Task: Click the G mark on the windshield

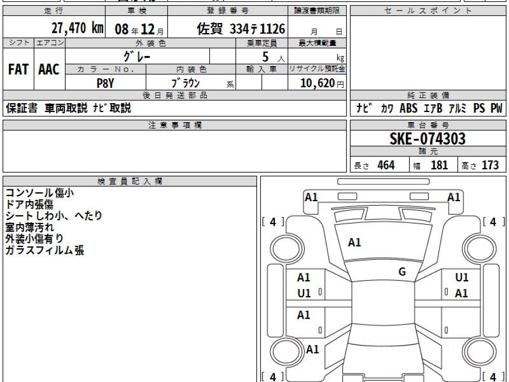Action: [402, 272]
